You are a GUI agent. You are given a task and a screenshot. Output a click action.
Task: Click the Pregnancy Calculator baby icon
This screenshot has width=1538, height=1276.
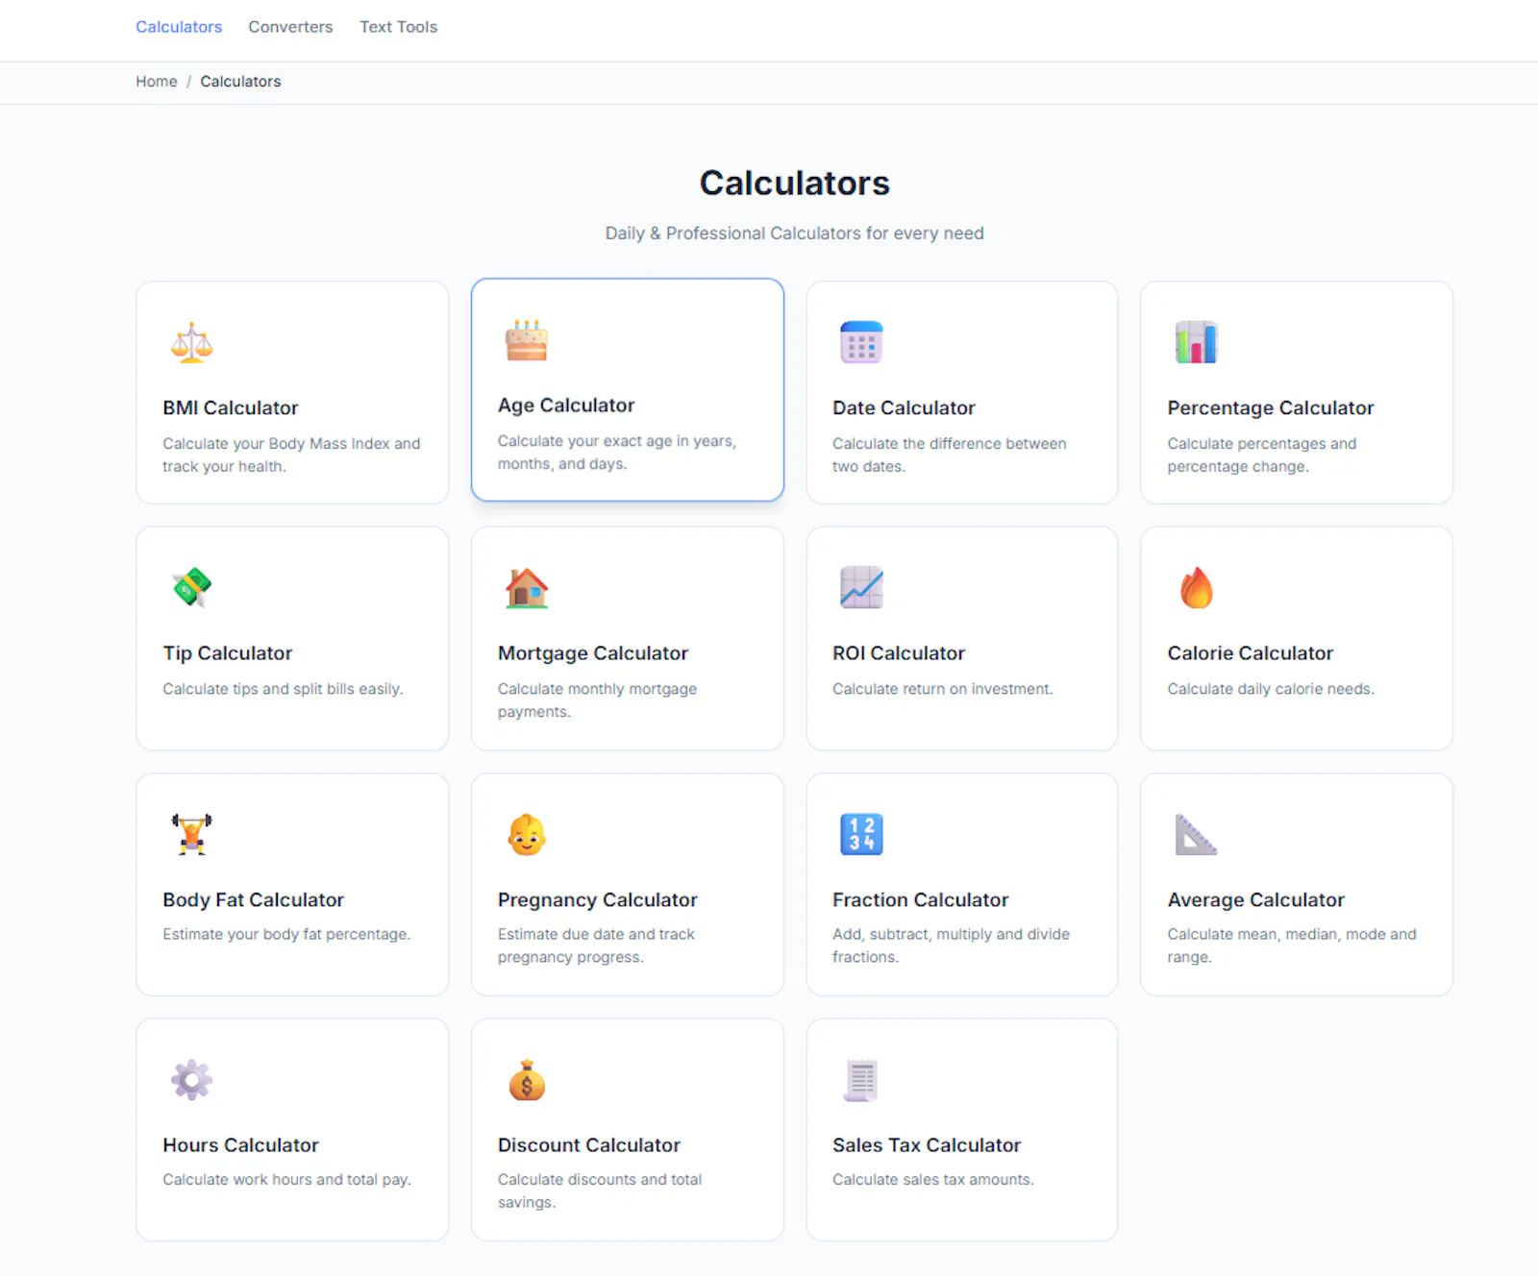coord(527,834)
